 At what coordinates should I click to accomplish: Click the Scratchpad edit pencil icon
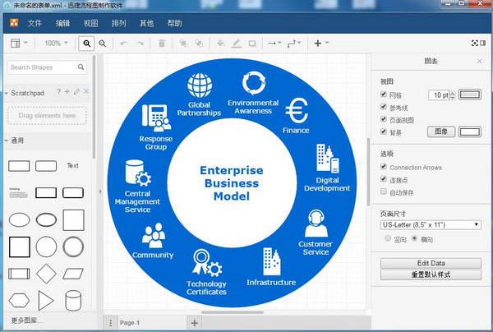tap(76, 92)
